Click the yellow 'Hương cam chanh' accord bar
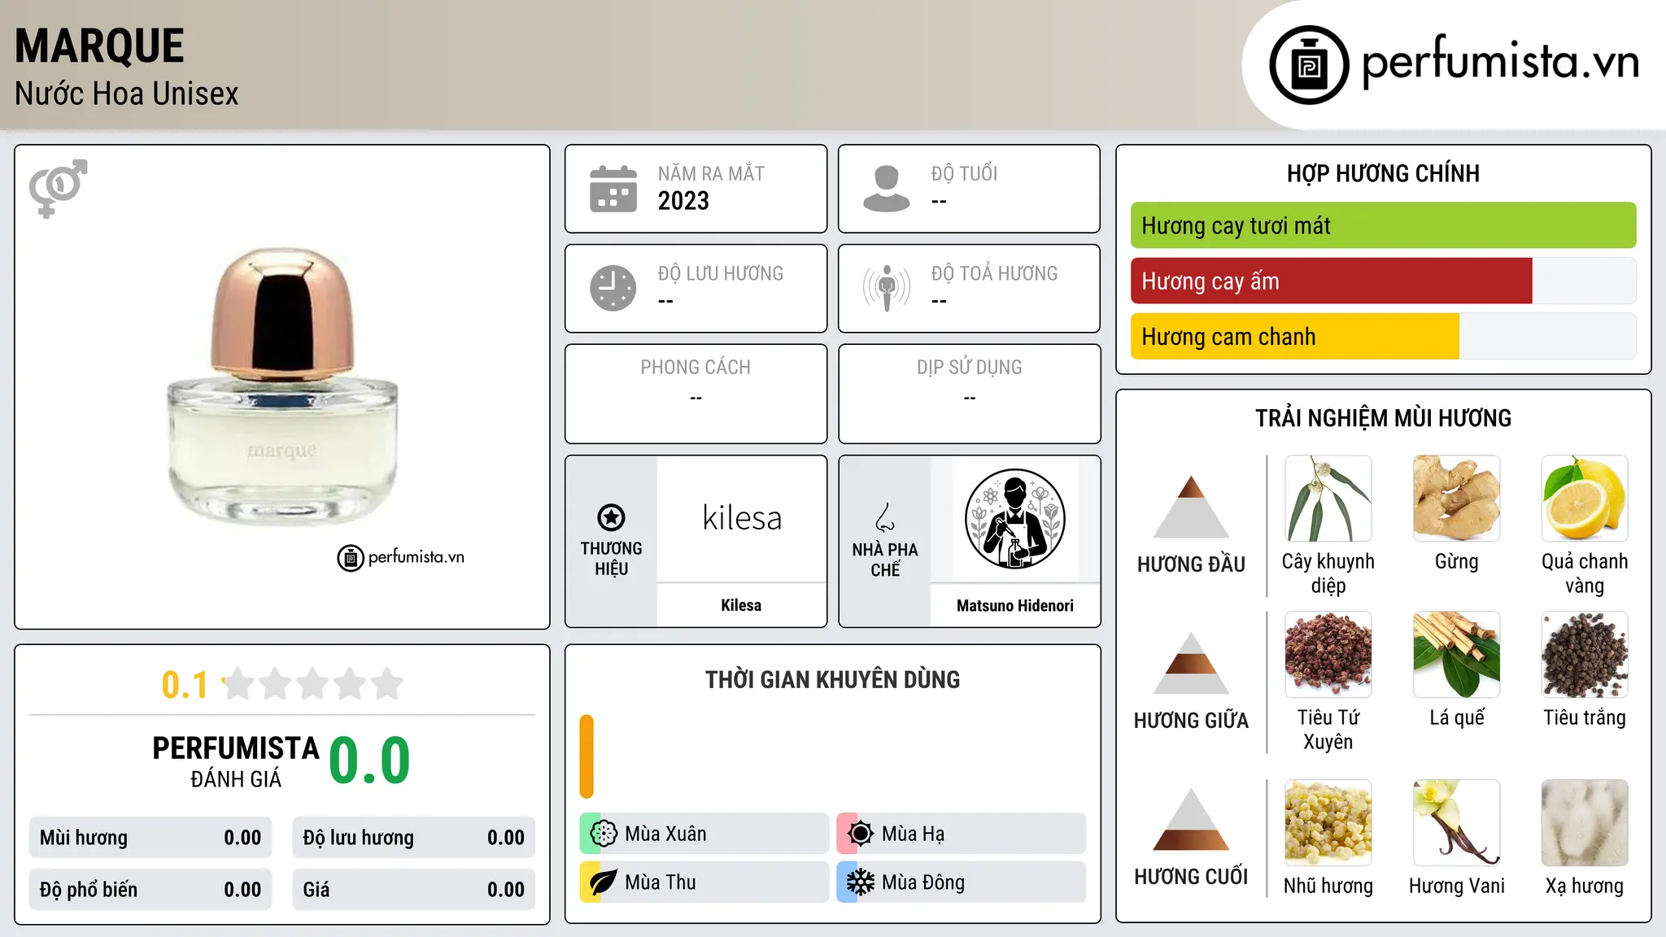This screenshot has height=937, width=1666. (x=1294, y=337)
